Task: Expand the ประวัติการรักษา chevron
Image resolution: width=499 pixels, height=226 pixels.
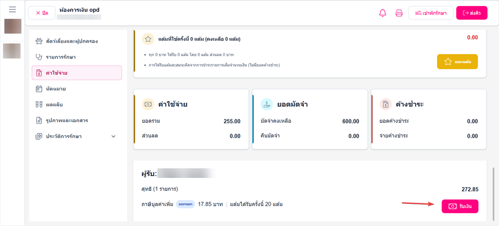Action: pos(113,136)
